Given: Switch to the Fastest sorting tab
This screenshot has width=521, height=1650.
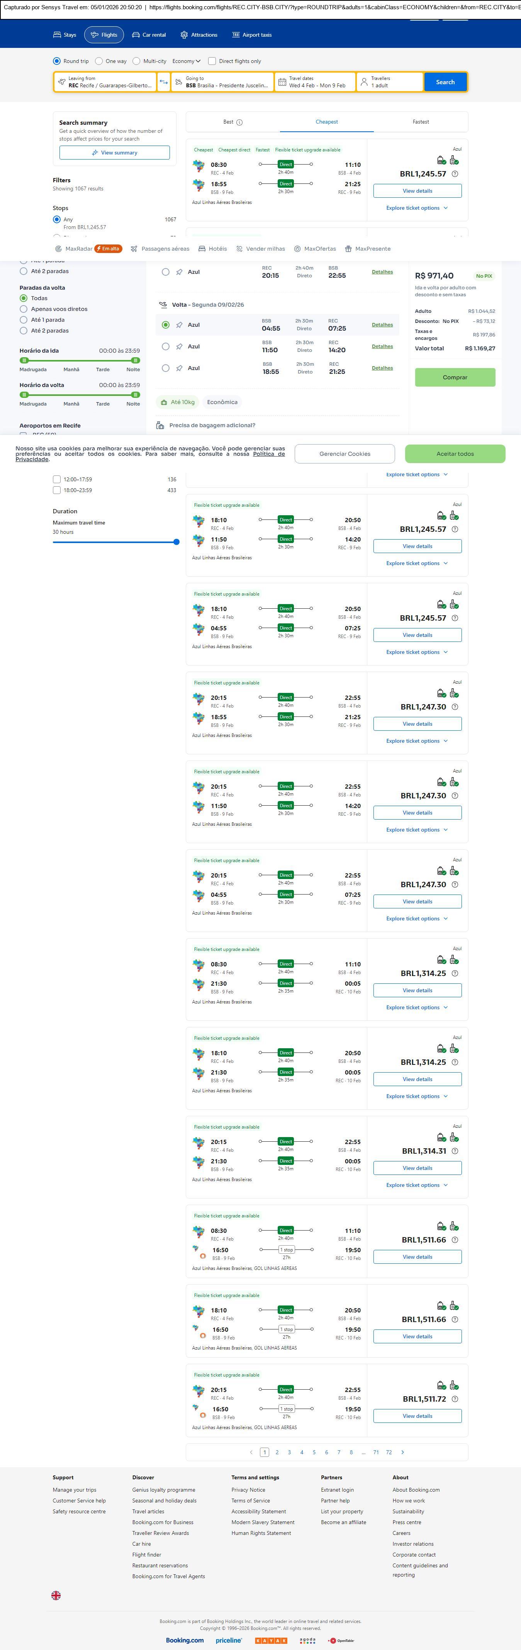Looking at the screenshot, I should coord(420,122).
